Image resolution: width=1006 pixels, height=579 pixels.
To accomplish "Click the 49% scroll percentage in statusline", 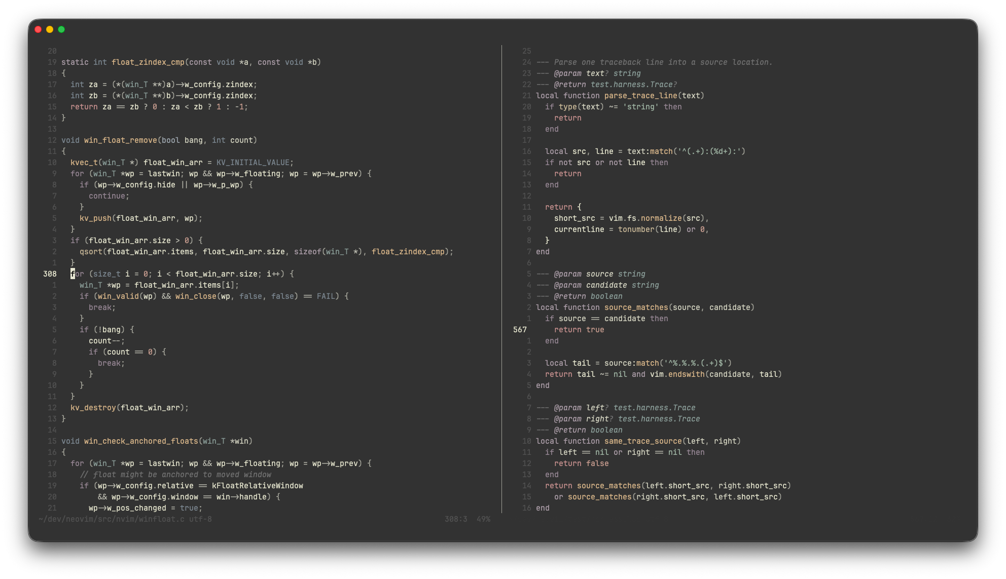I will (x=483, y=519).
